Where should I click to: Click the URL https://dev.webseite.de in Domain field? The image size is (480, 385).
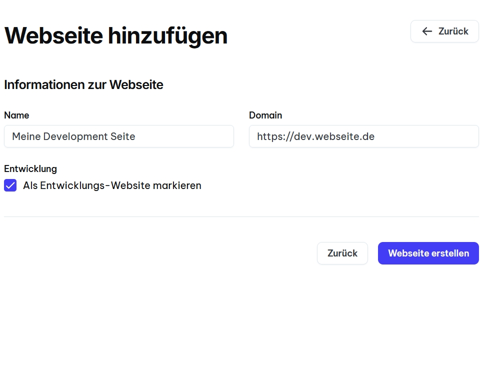(315, 136)
